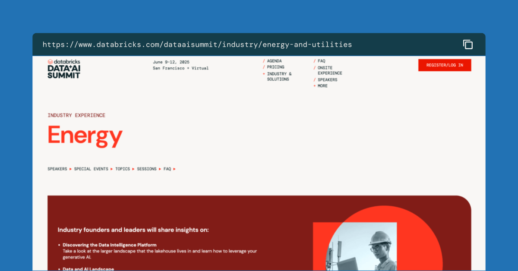
Task: Open the Onsite Experience menu item
Action: pyautogui.click(x=330, y=70)
